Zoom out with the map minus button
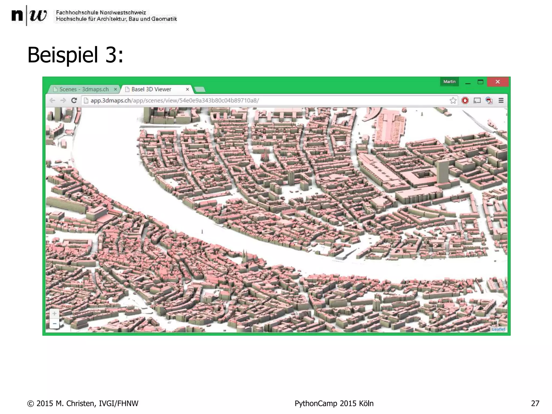This screenshot has width=552, height=414. 54,323
